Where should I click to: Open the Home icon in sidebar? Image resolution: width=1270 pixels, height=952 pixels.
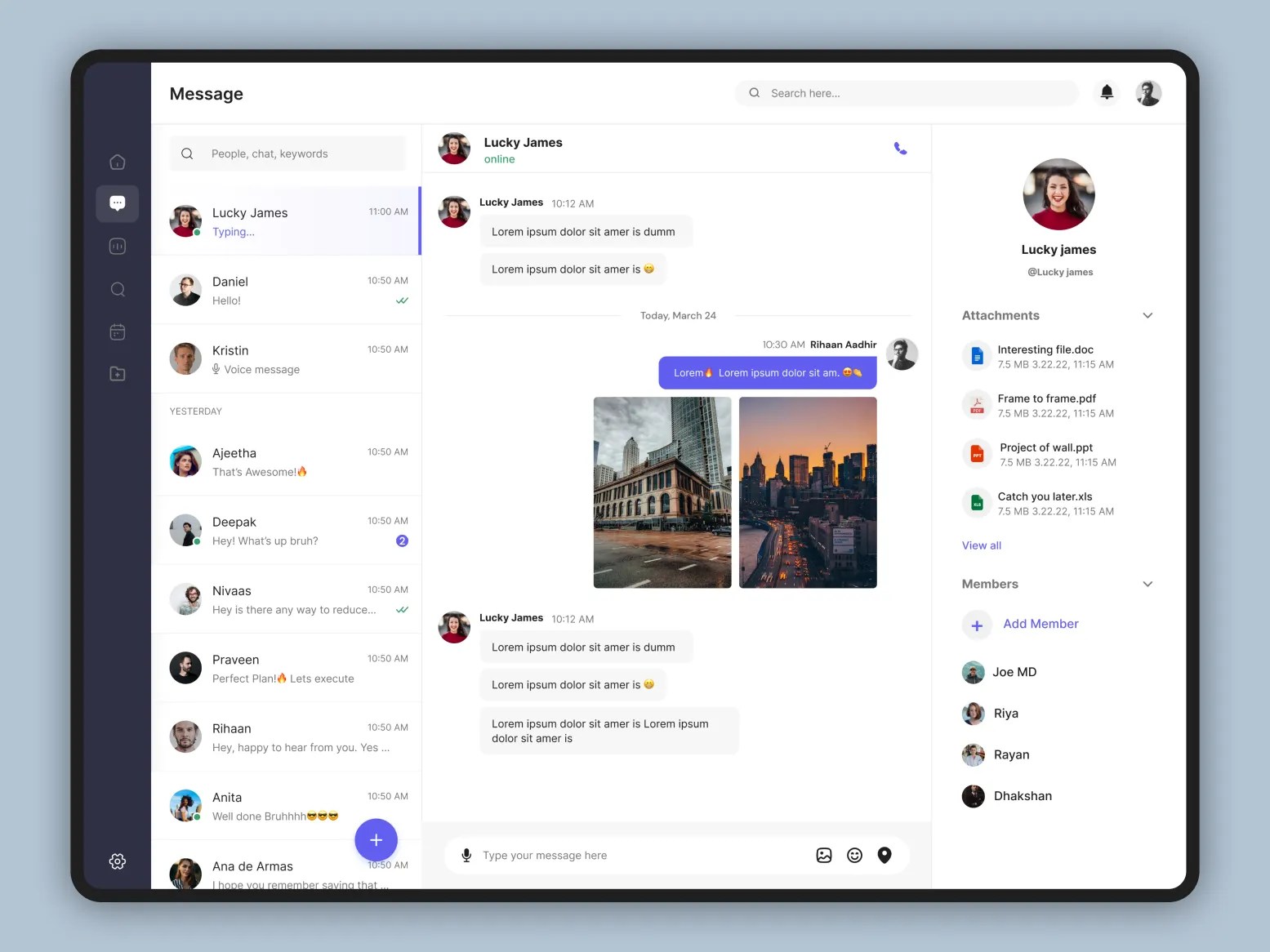118,162
